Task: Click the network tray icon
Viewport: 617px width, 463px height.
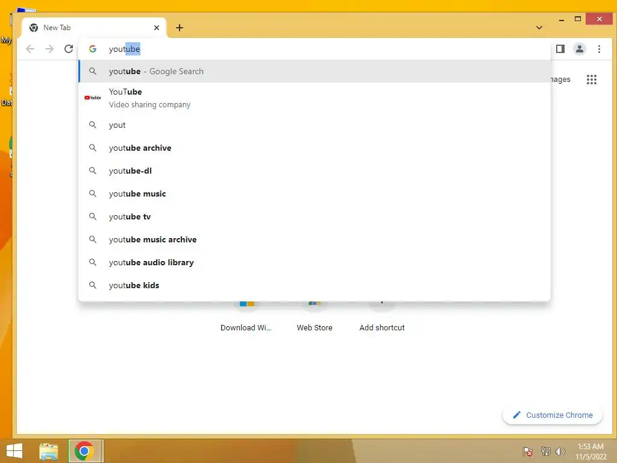Action: (x=545, y=451)
